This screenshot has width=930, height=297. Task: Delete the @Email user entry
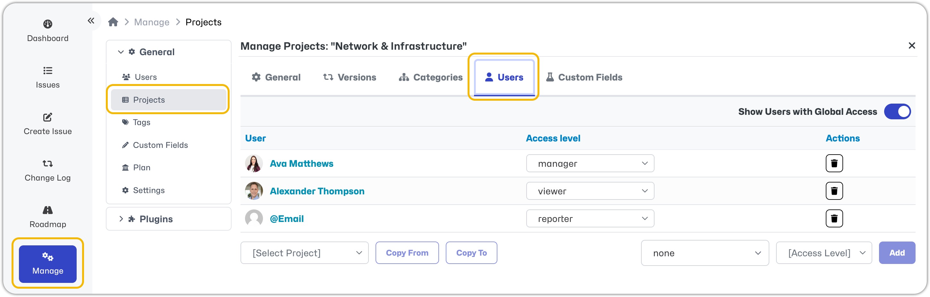click(x=834, y=219)
